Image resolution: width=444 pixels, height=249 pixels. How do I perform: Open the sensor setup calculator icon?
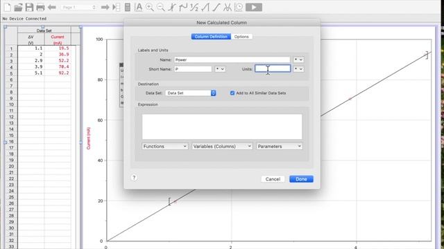[x=128, y=7]
